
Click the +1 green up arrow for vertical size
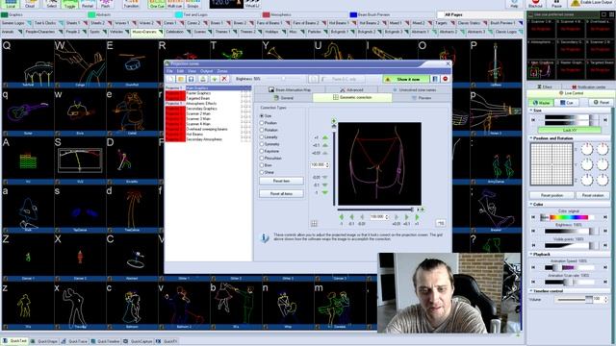click(325, 137)
